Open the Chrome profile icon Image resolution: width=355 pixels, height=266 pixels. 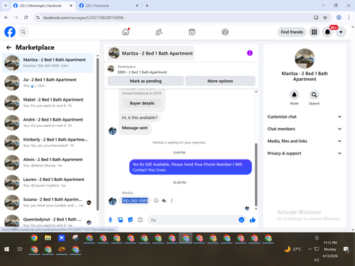coord(339,18)
